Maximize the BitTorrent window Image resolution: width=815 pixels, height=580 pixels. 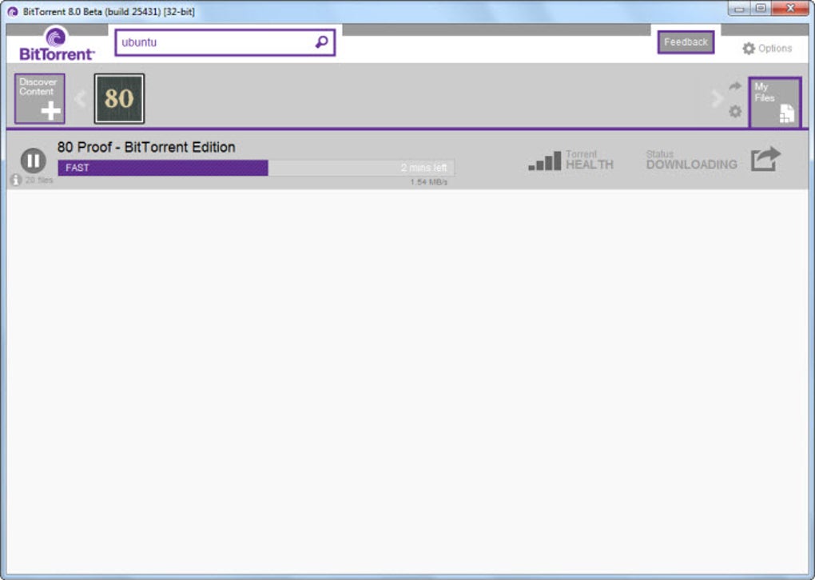click(761, 8)
